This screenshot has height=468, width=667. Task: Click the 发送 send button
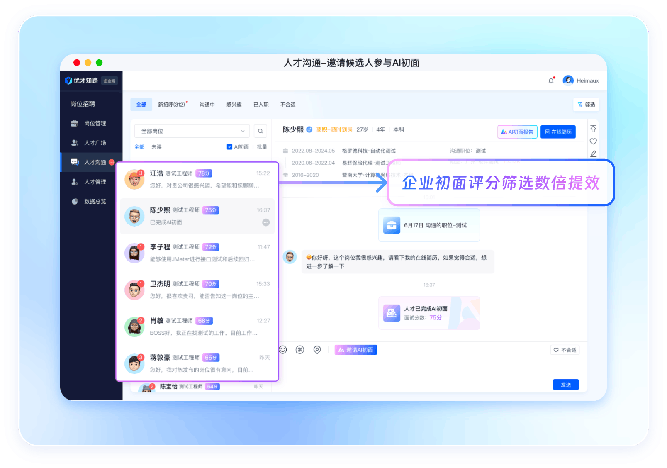pos(566,385)
